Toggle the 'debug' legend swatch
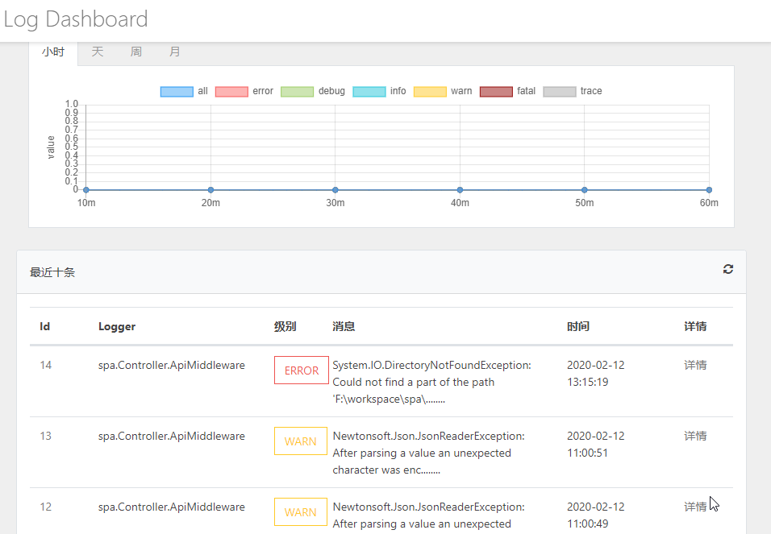The height and width of the screenshot is (534, 771). click(x=297, y=91)
